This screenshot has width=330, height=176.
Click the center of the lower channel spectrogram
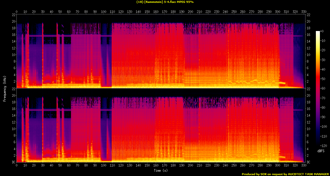coord(161,125)
